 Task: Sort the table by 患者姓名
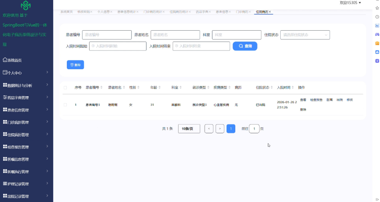click(x=124, y=87)
